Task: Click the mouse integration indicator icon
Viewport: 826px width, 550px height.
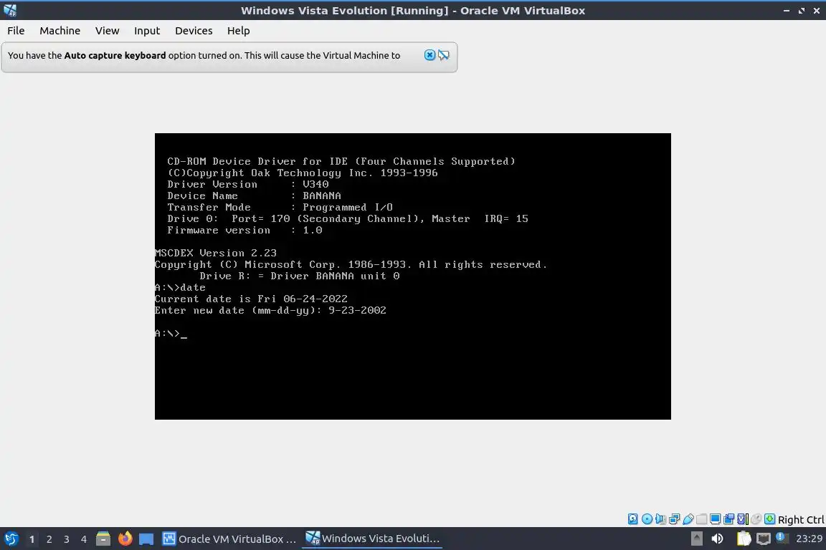Action: coord(756,519)
